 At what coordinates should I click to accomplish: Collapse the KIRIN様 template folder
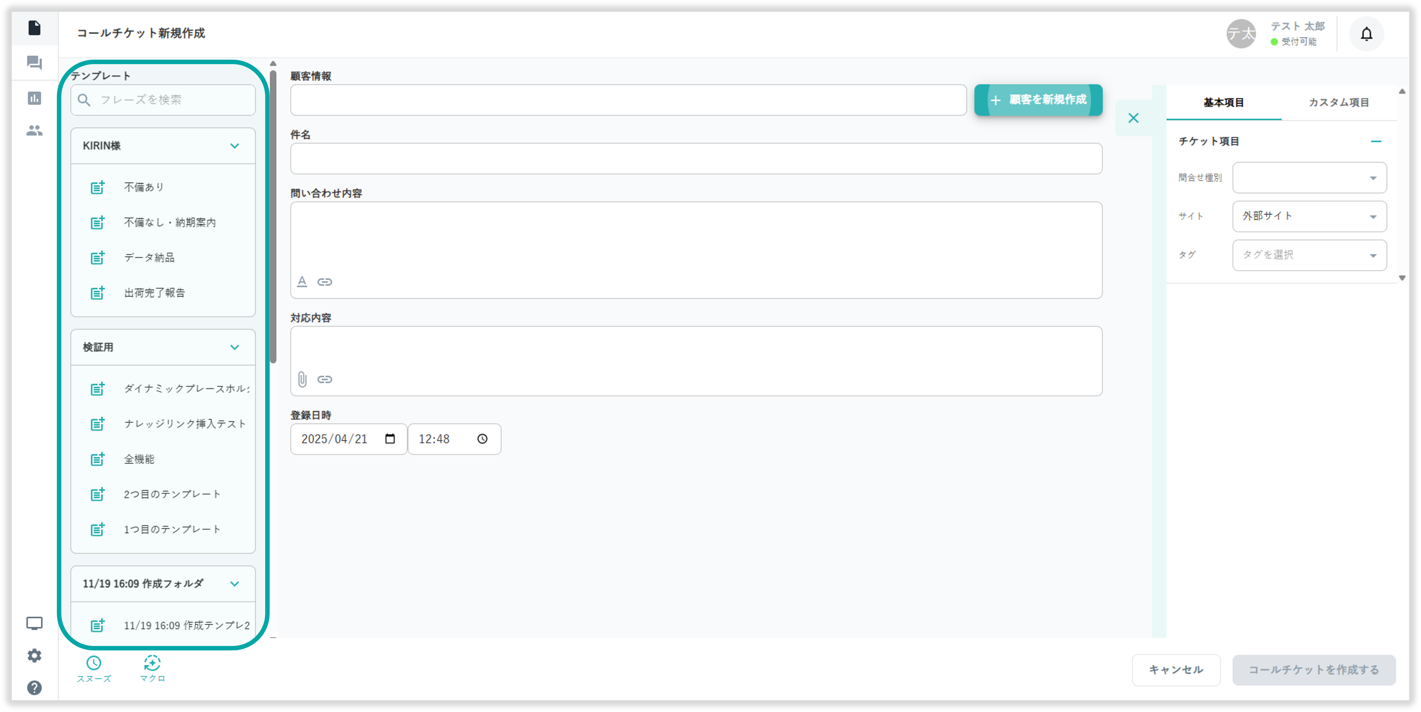234,146
